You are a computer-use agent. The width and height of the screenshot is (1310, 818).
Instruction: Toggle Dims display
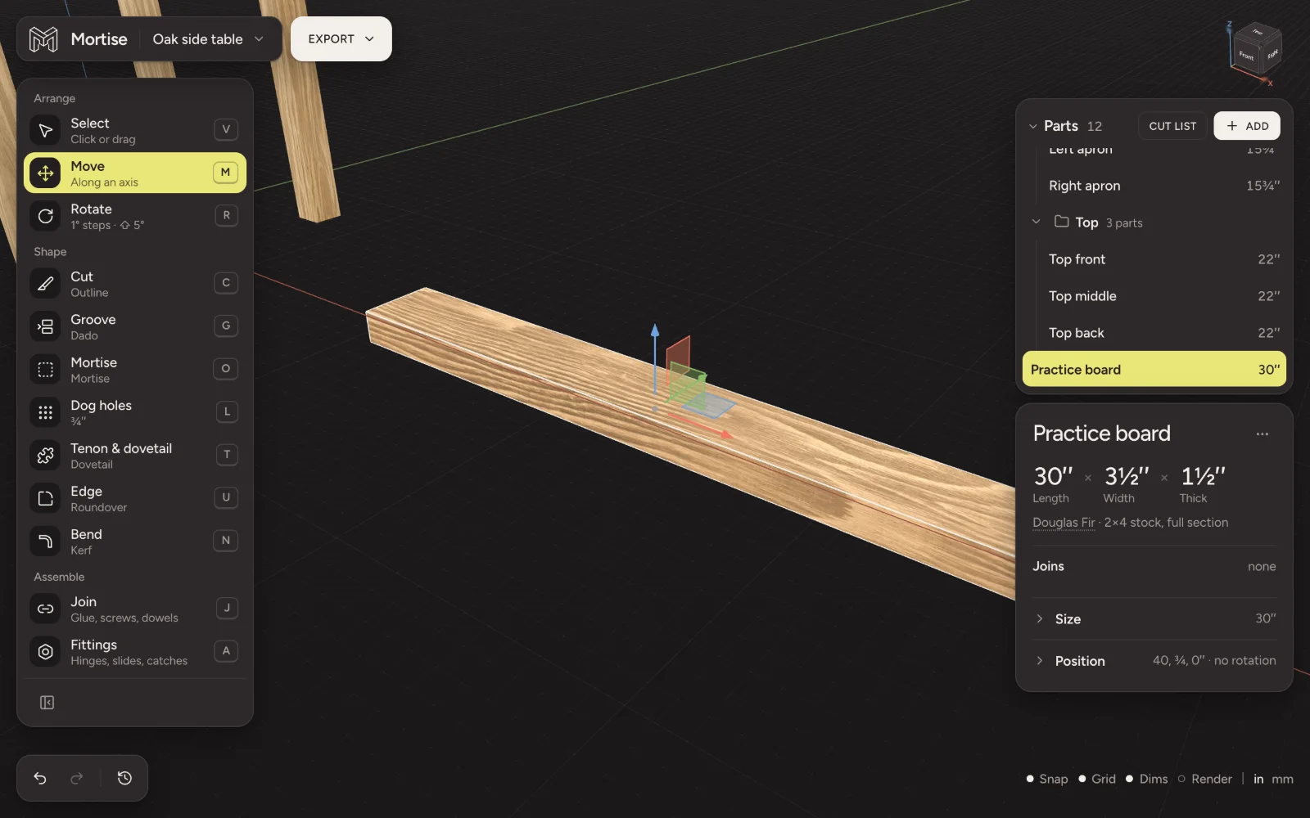[x=1147, y=779]
